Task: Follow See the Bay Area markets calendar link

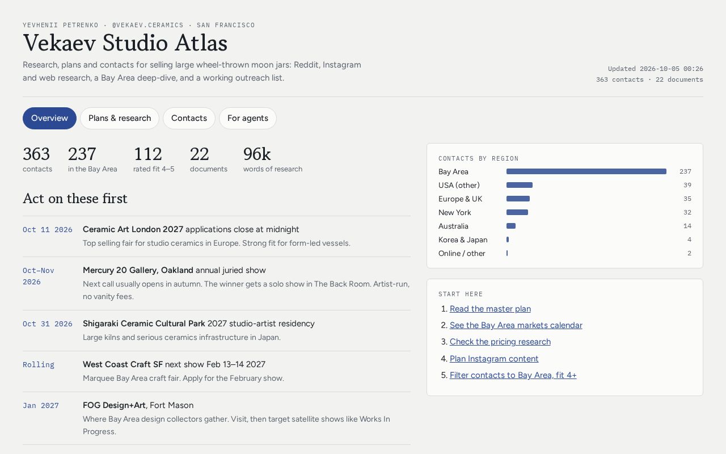Action: coord(516,325)
